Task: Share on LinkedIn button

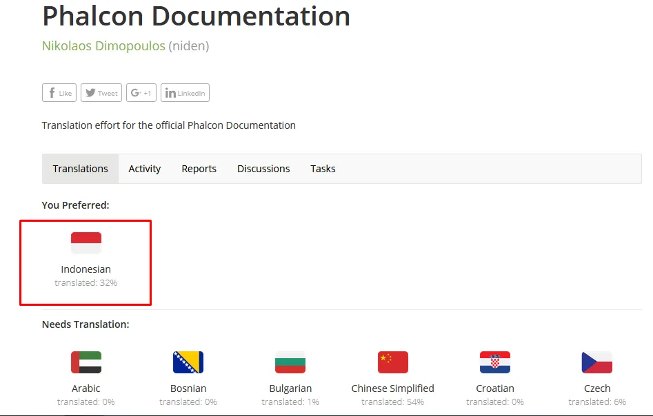Action: 185,93
